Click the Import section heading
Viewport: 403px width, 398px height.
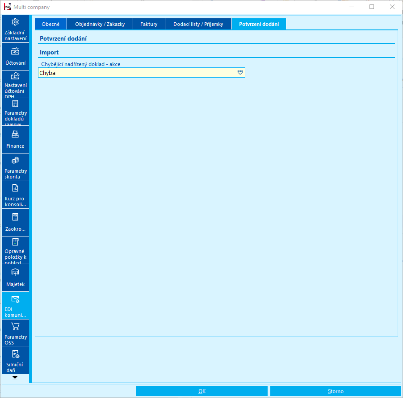pyautogui.click(x=49, y=52)
